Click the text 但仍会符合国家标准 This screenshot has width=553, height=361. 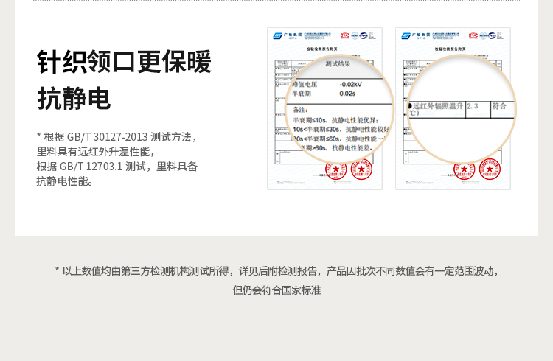click(276, 290)
